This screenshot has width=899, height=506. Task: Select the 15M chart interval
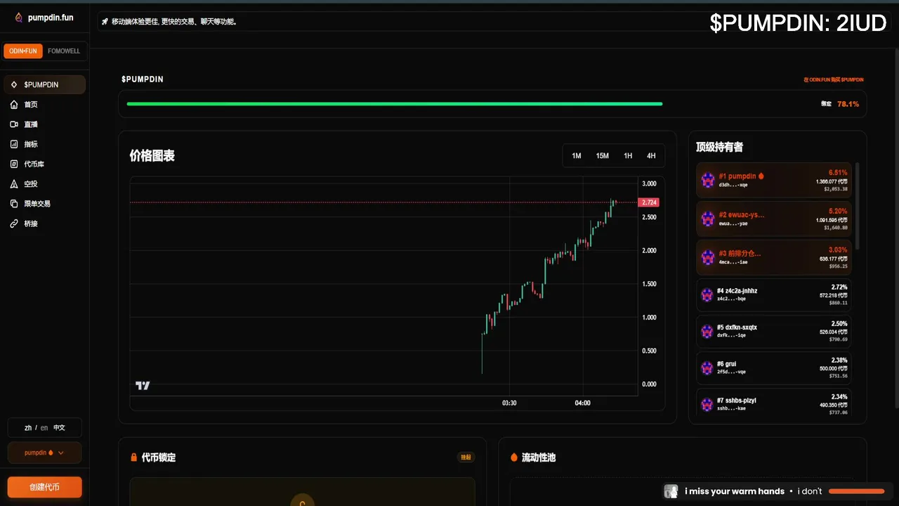603,156
